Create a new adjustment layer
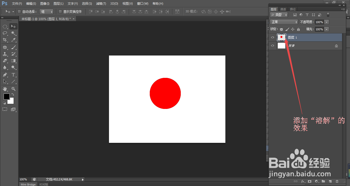 pyautogui.click(x=316, y=181)
